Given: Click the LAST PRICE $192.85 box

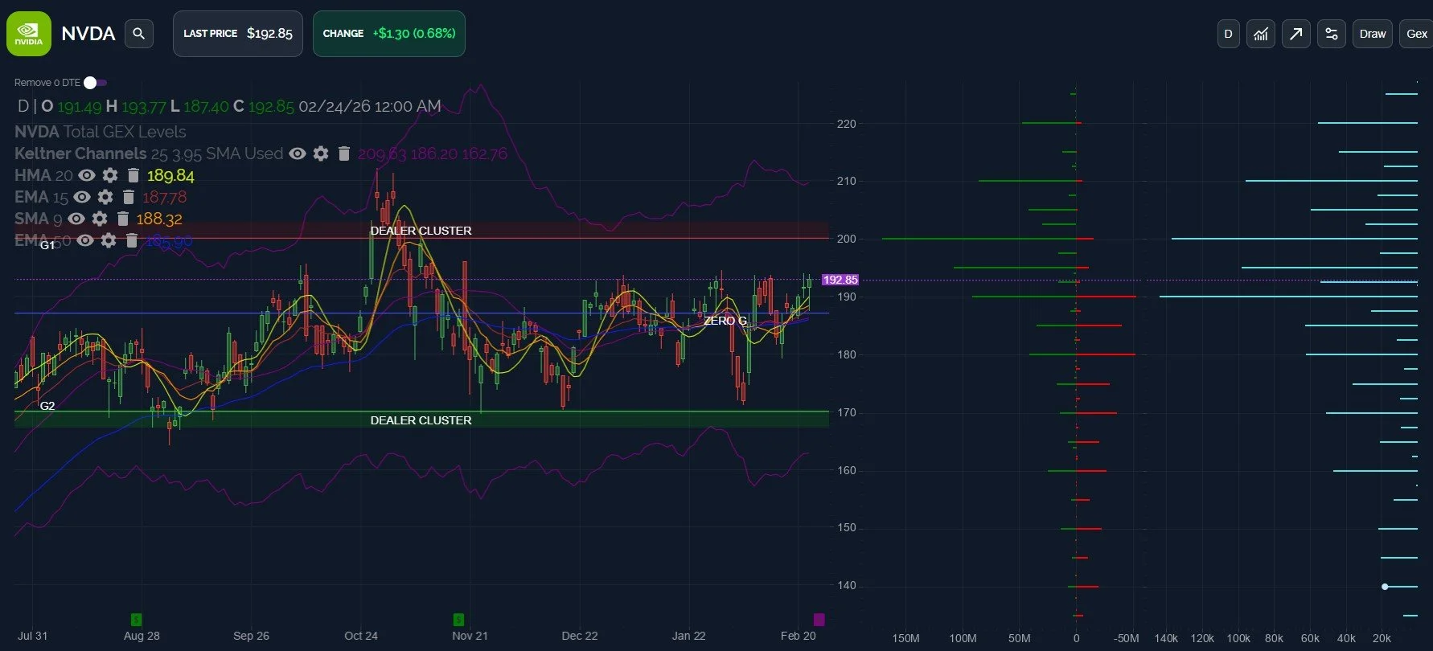Looking at the screenshot, I should (x=238, y=34).
